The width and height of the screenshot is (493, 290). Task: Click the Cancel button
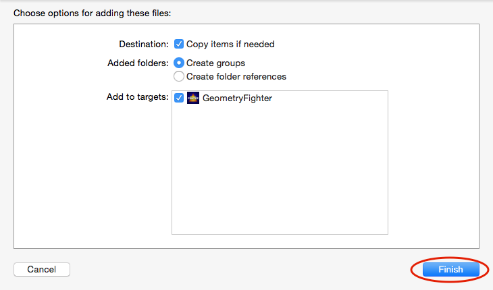click(42, 269)
